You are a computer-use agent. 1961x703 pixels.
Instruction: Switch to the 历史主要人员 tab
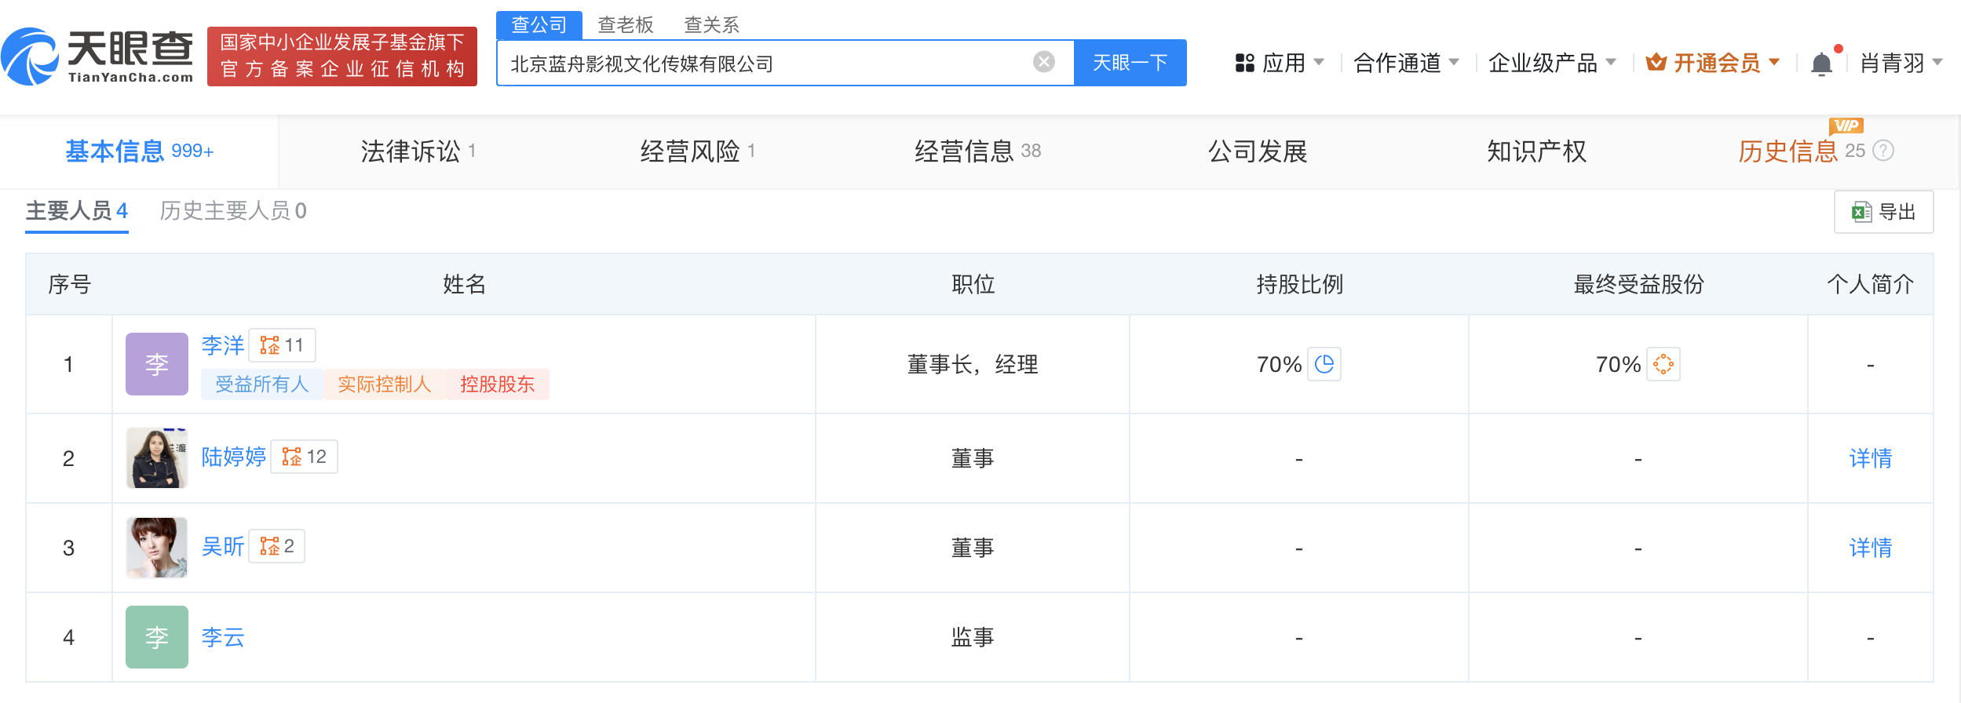pyautogui.click(x=232, y=210)
